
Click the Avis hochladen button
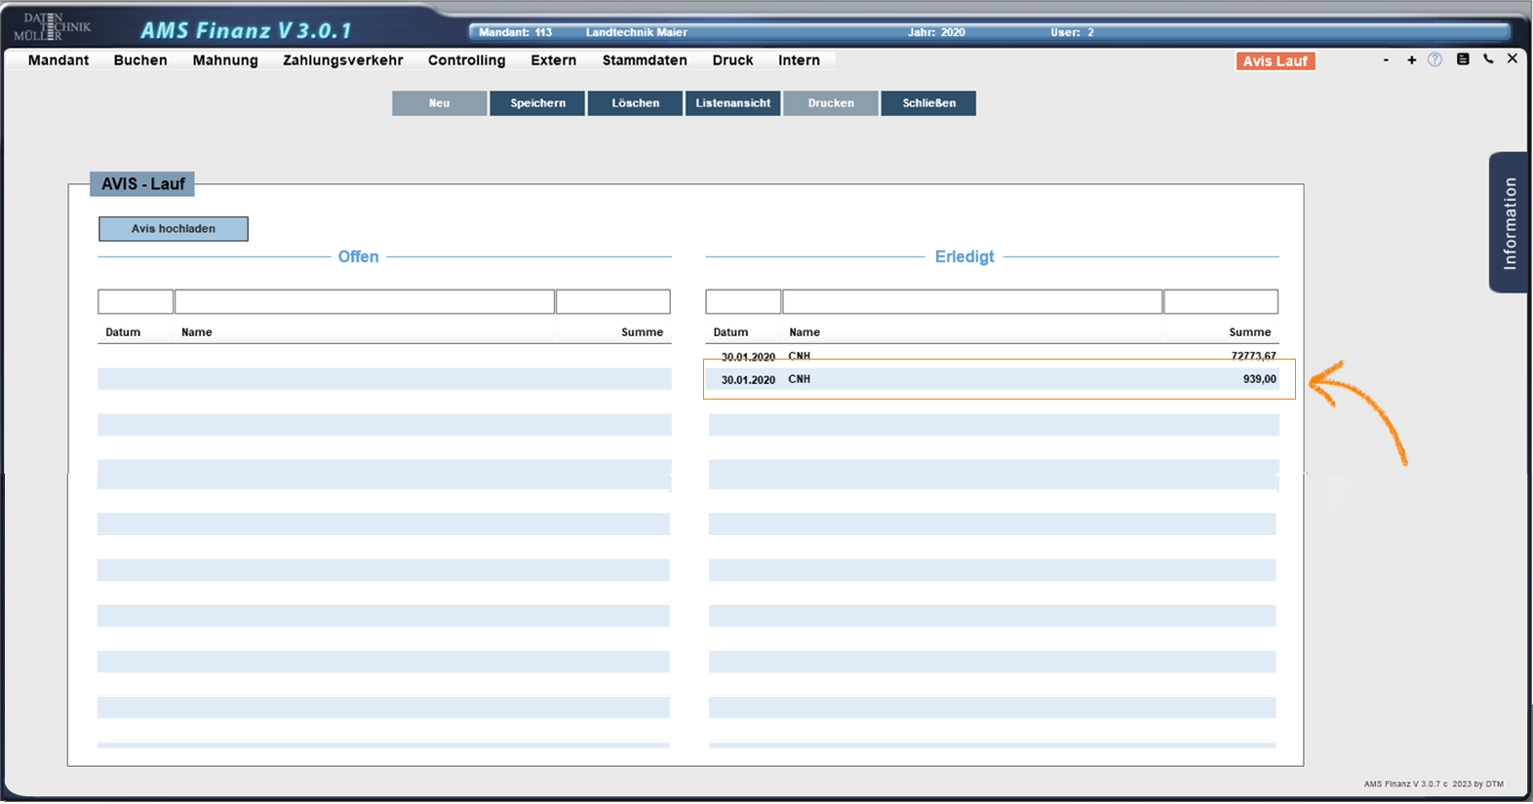coord(174,229)
